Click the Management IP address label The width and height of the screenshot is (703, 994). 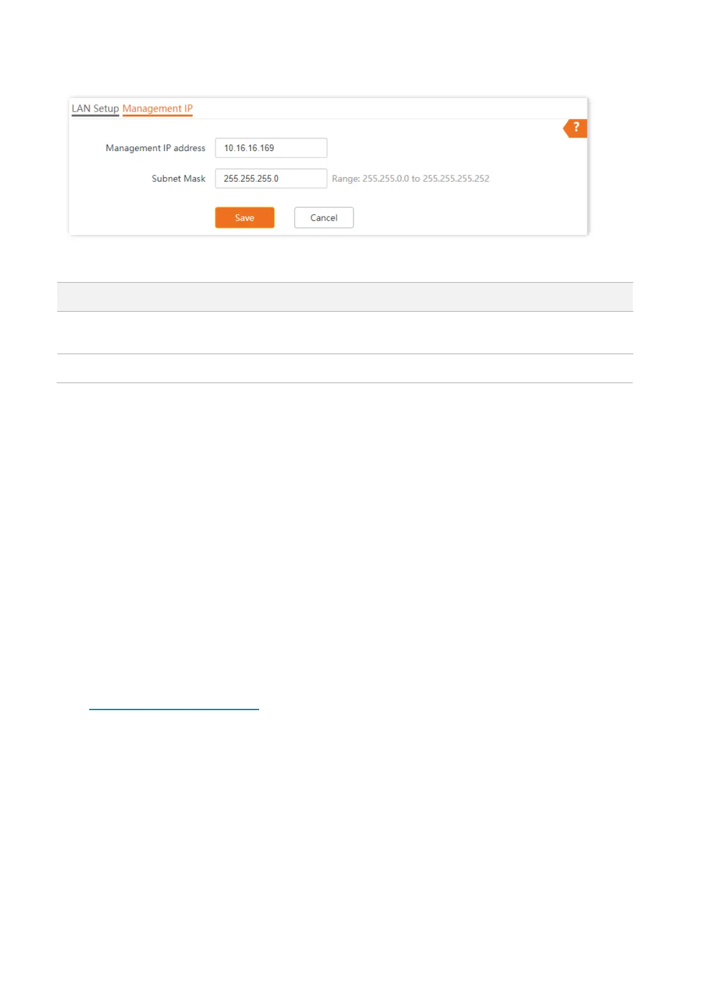pos(155,148)
